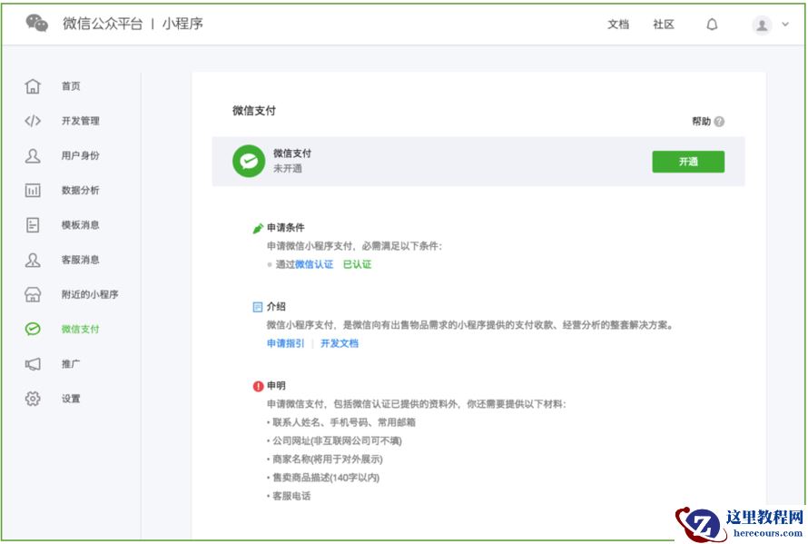Click the bar chart icon for 数据分析
Screen dimensions: 808x544
(x=33, y=190)
